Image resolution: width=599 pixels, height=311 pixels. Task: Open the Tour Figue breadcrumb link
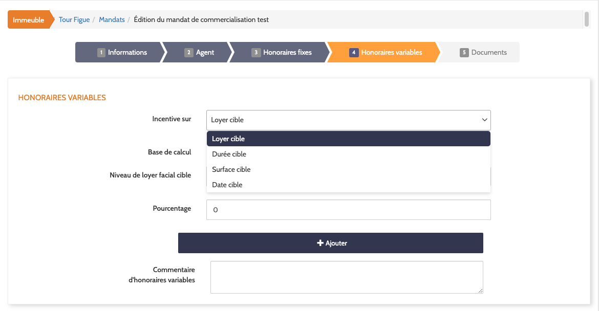coord(74,20)
